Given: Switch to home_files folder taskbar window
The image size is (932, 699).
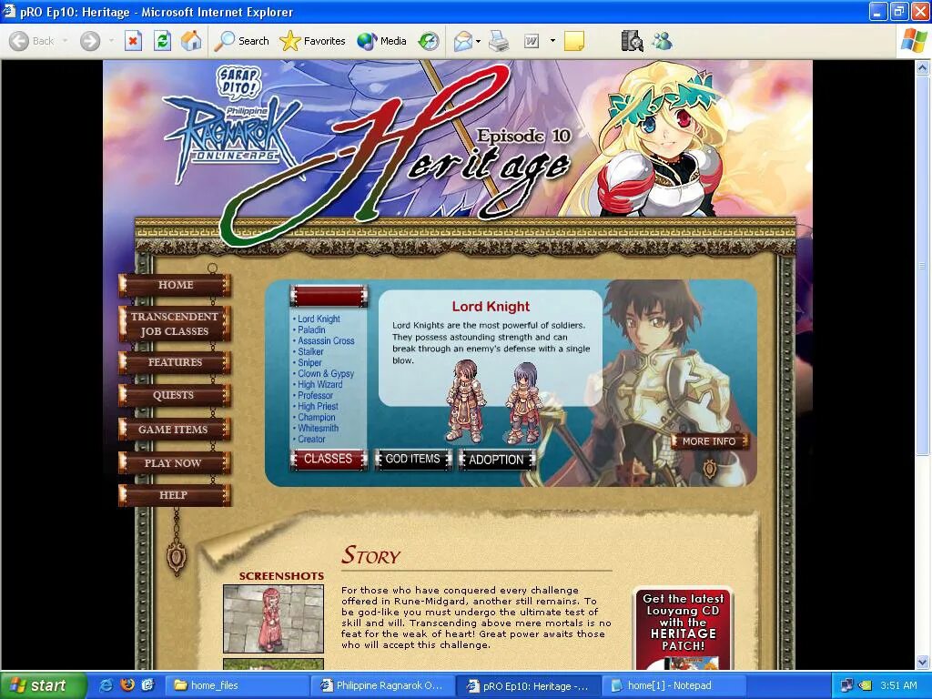Looking at the screenshot, I should pyautogui.click(x=237, y=686).
